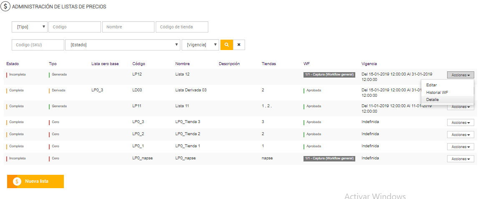Open Acciones for the LP0_1 row
The image size is (478, 199).
coord(460,147)
